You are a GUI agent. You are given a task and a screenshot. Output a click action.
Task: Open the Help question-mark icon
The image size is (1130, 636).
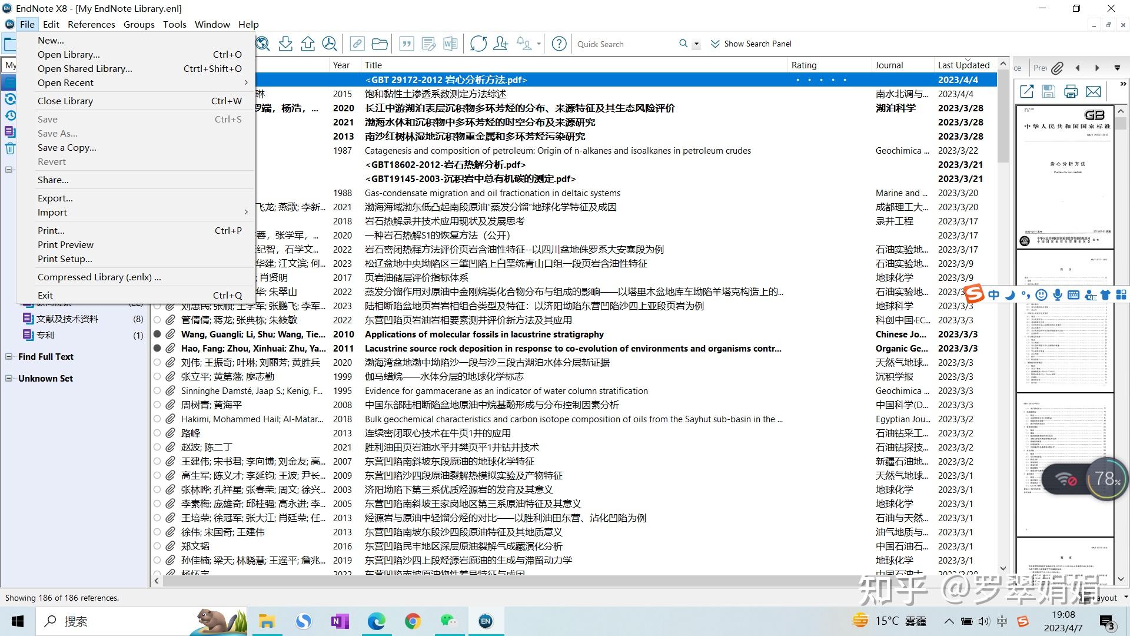tap(559, 44)
